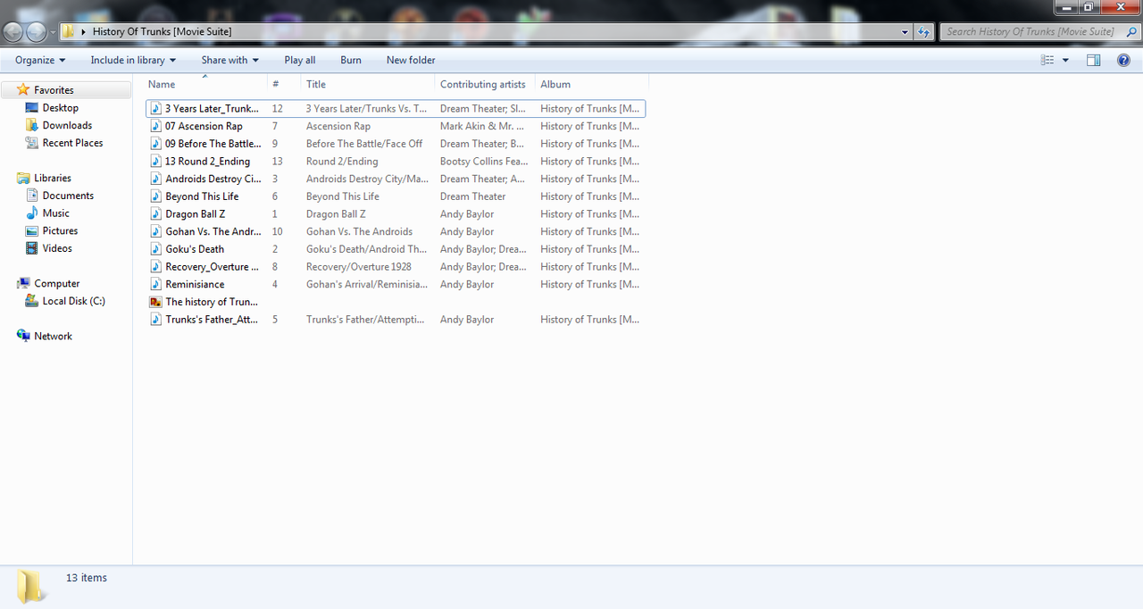This screenshot has width=1143, height=609.
Task: Click the Downloads folder icon
Action: 32,125
